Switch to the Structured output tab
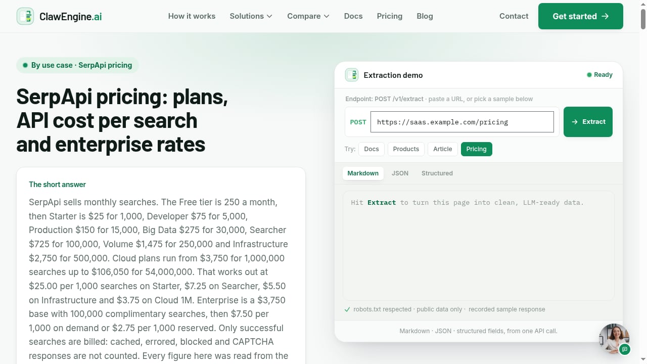Image resolution: width=647 pixels, height=364 pixels. pos(437,173)
